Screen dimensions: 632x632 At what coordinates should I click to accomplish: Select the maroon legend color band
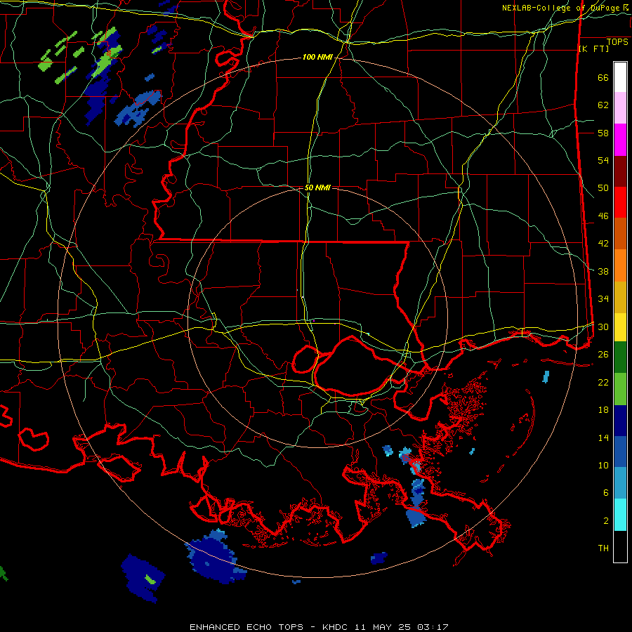tap(620, 172)
